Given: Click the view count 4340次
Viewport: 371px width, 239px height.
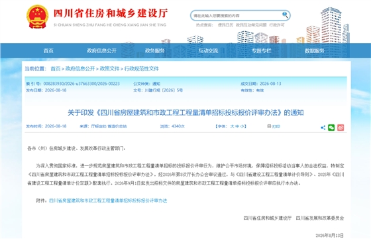Looking at the screenshot, I should tap(178, 126).
